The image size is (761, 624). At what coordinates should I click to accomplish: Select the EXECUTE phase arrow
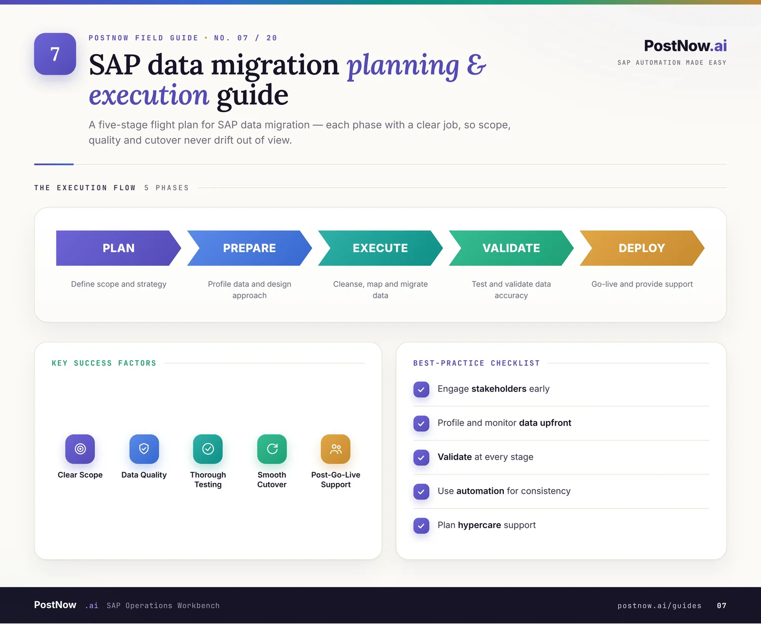(380, 248)
